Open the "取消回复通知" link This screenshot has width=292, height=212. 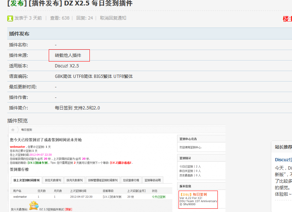point(113,18)
